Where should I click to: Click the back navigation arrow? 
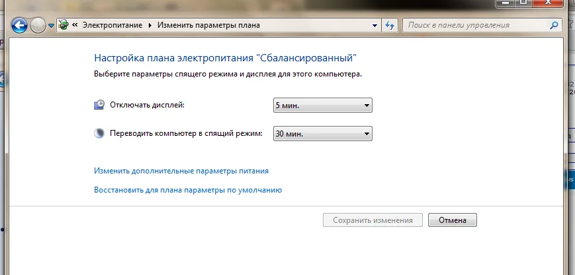click(x=19, y=26)
